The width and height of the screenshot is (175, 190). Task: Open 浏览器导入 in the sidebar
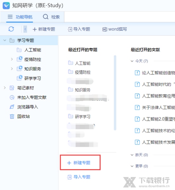(28, 107)
